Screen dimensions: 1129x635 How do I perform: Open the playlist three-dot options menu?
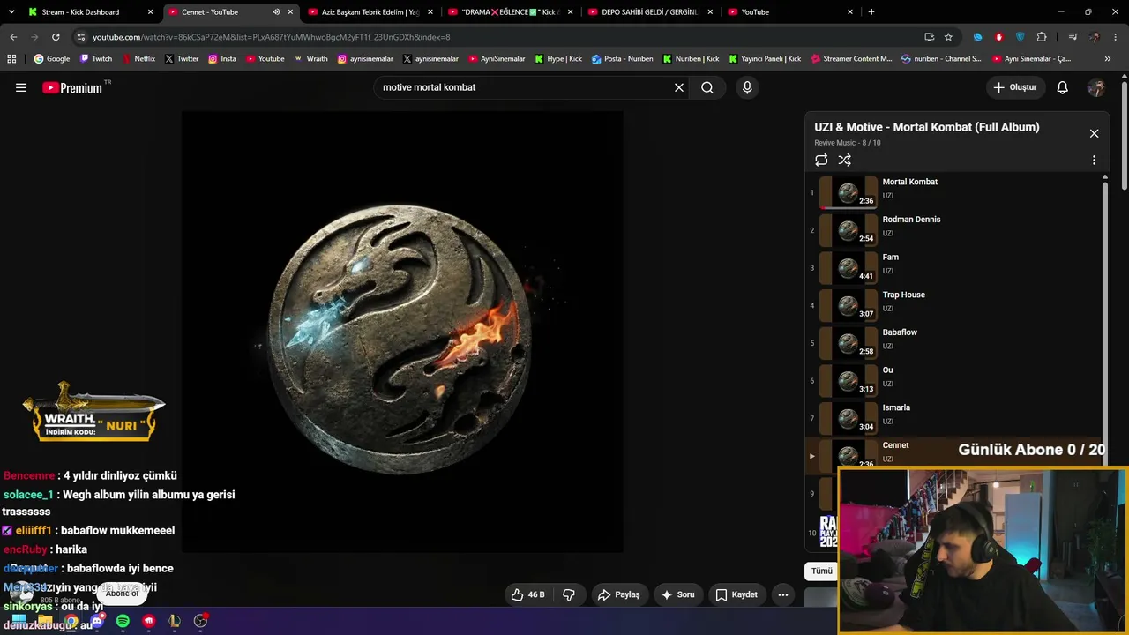(x=1094, y=161)
